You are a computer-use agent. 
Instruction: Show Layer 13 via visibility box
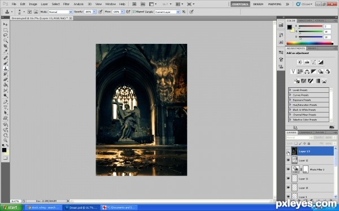coord(288,151)
